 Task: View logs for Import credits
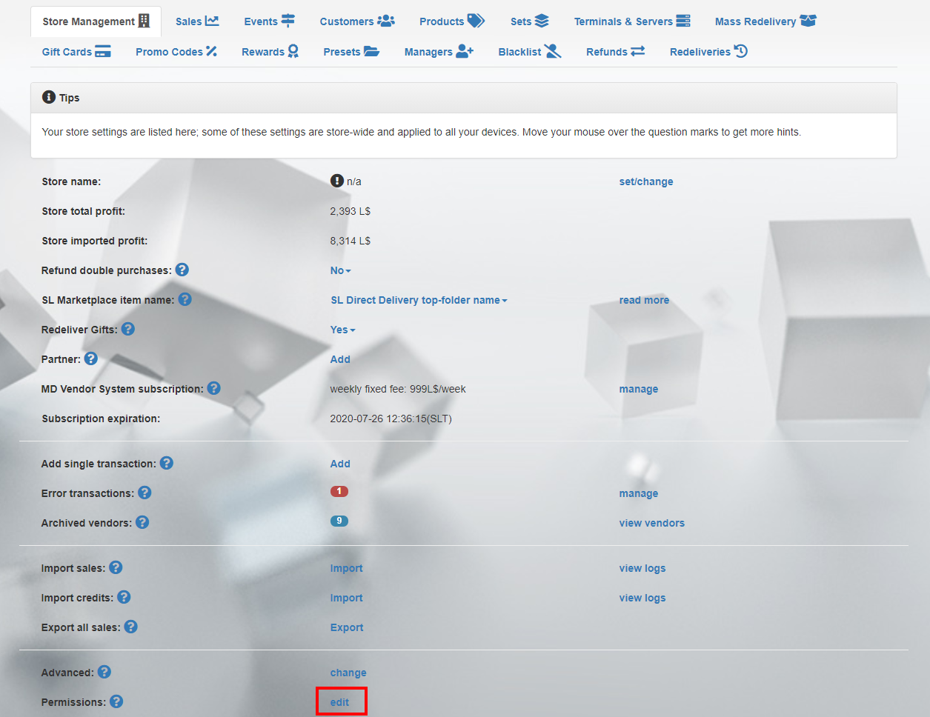(x=642, y=598)
